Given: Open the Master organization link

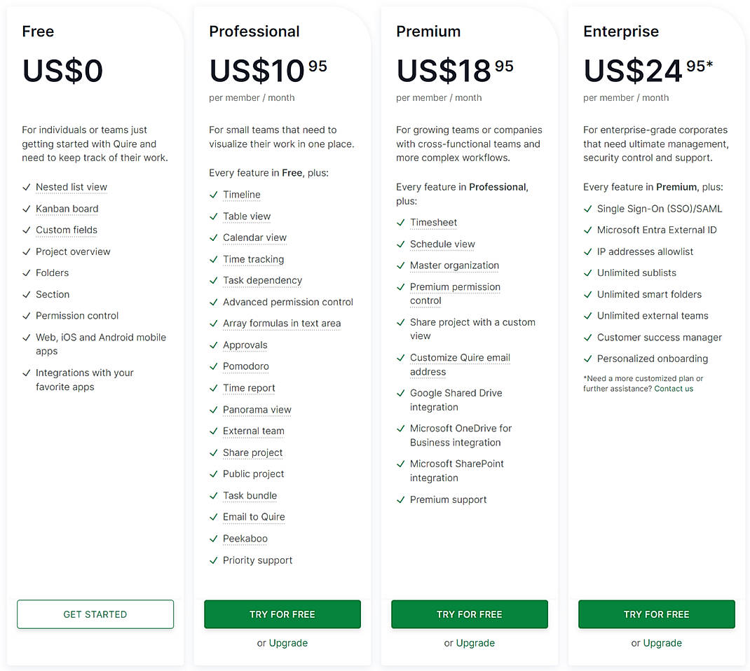Looking at the screenshot, I should coord(454,265).
